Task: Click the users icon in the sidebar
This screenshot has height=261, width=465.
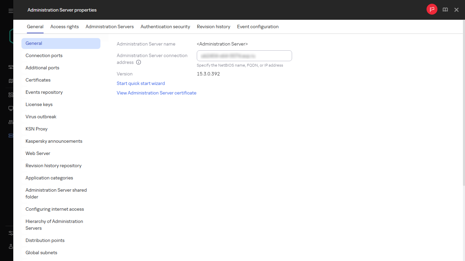Action: point(11,122)
